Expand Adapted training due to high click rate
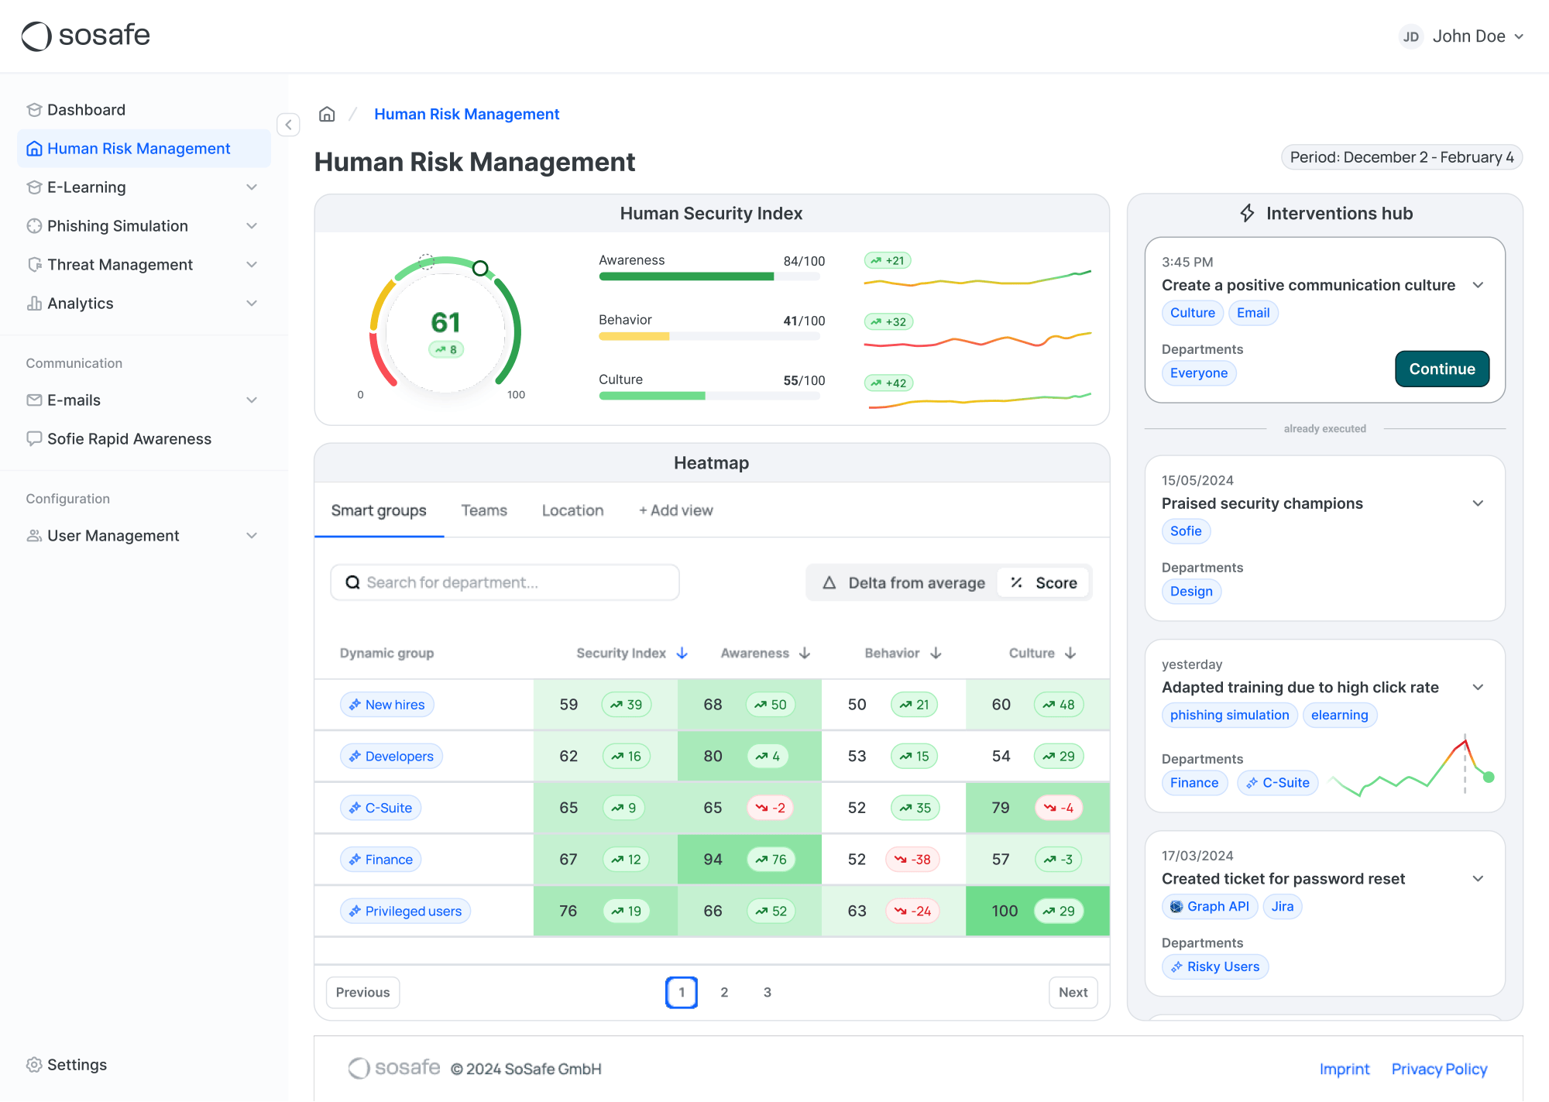Viewport: 1549px width, 1102px height. point(1478,688)
